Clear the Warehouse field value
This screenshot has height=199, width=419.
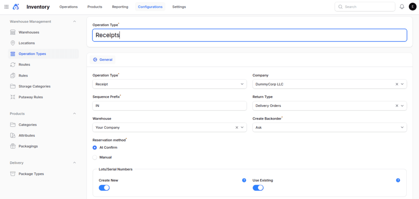point(237,127)
